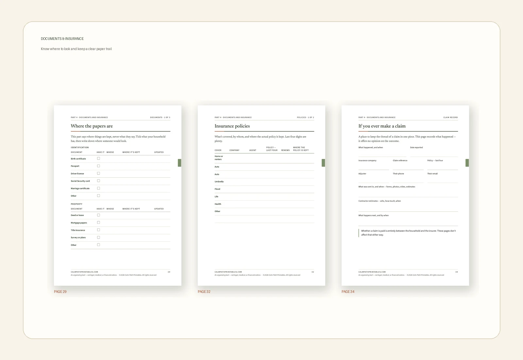Click the CLAIM RECORD header text
523x360 pixels.
pyautogui.click(x=450, y=117)
